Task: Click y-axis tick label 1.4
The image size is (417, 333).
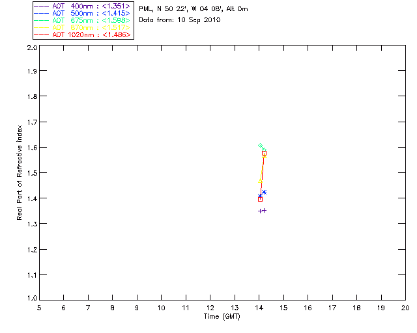Action: 32,198
